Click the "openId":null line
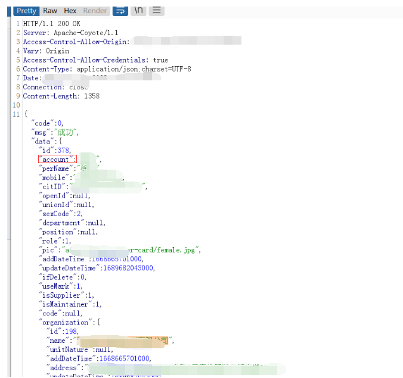 click(64, 196)
